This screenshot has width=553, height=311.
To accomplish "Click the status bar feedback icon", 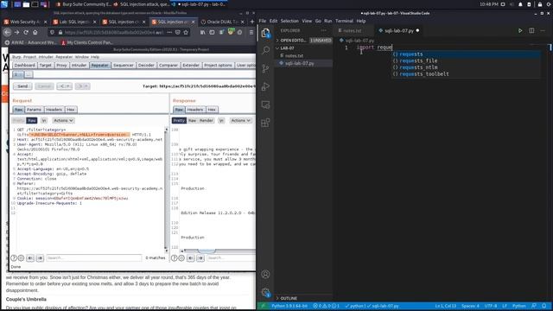I will pyautogui.click(x=534, y=306).
